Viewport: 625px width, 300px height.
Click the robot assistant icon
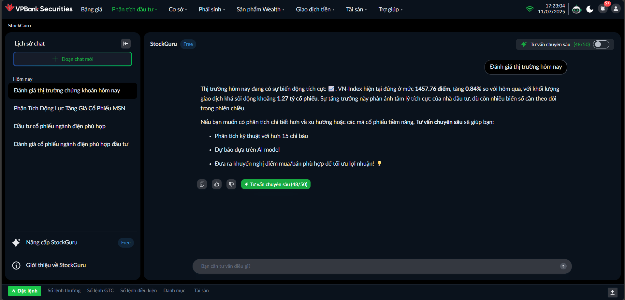tap(576, 9)
